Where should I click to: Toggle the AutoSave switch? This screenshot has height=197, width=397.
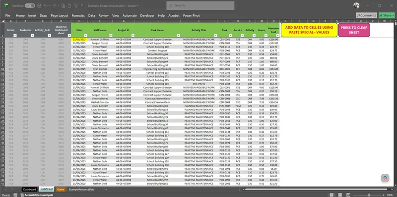(x=30, y=5)
